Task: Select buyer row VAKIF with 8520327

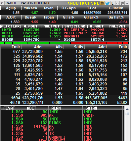Action: point(31,33)
